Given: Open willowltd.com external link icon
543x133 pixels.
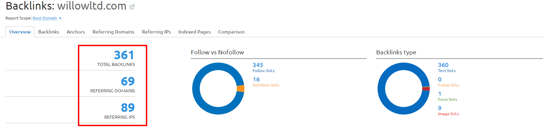Looking at the screenshot, I should click(x=132, y=7).
